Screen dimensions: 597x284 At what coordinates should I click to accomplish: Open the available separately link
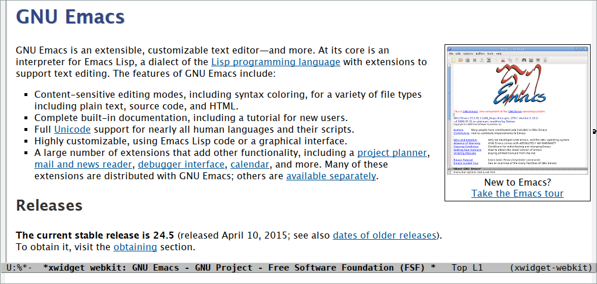tap(331, 176)
